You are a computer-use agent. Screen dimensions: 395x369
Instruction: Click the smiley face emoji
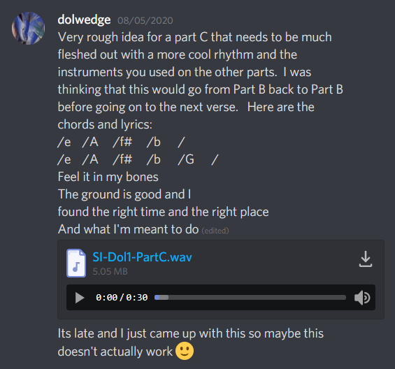[185, 351]
